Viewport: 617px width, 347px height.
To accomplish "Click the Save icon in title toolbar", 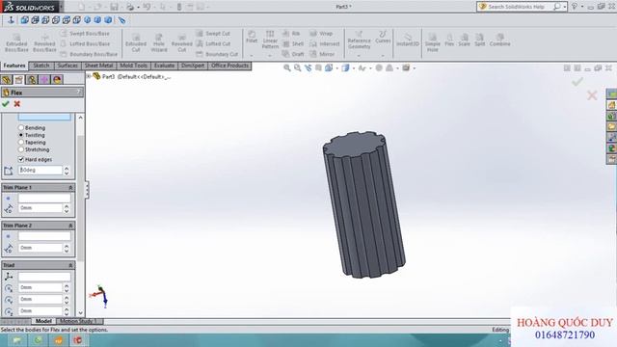I will tap(114, 7).
